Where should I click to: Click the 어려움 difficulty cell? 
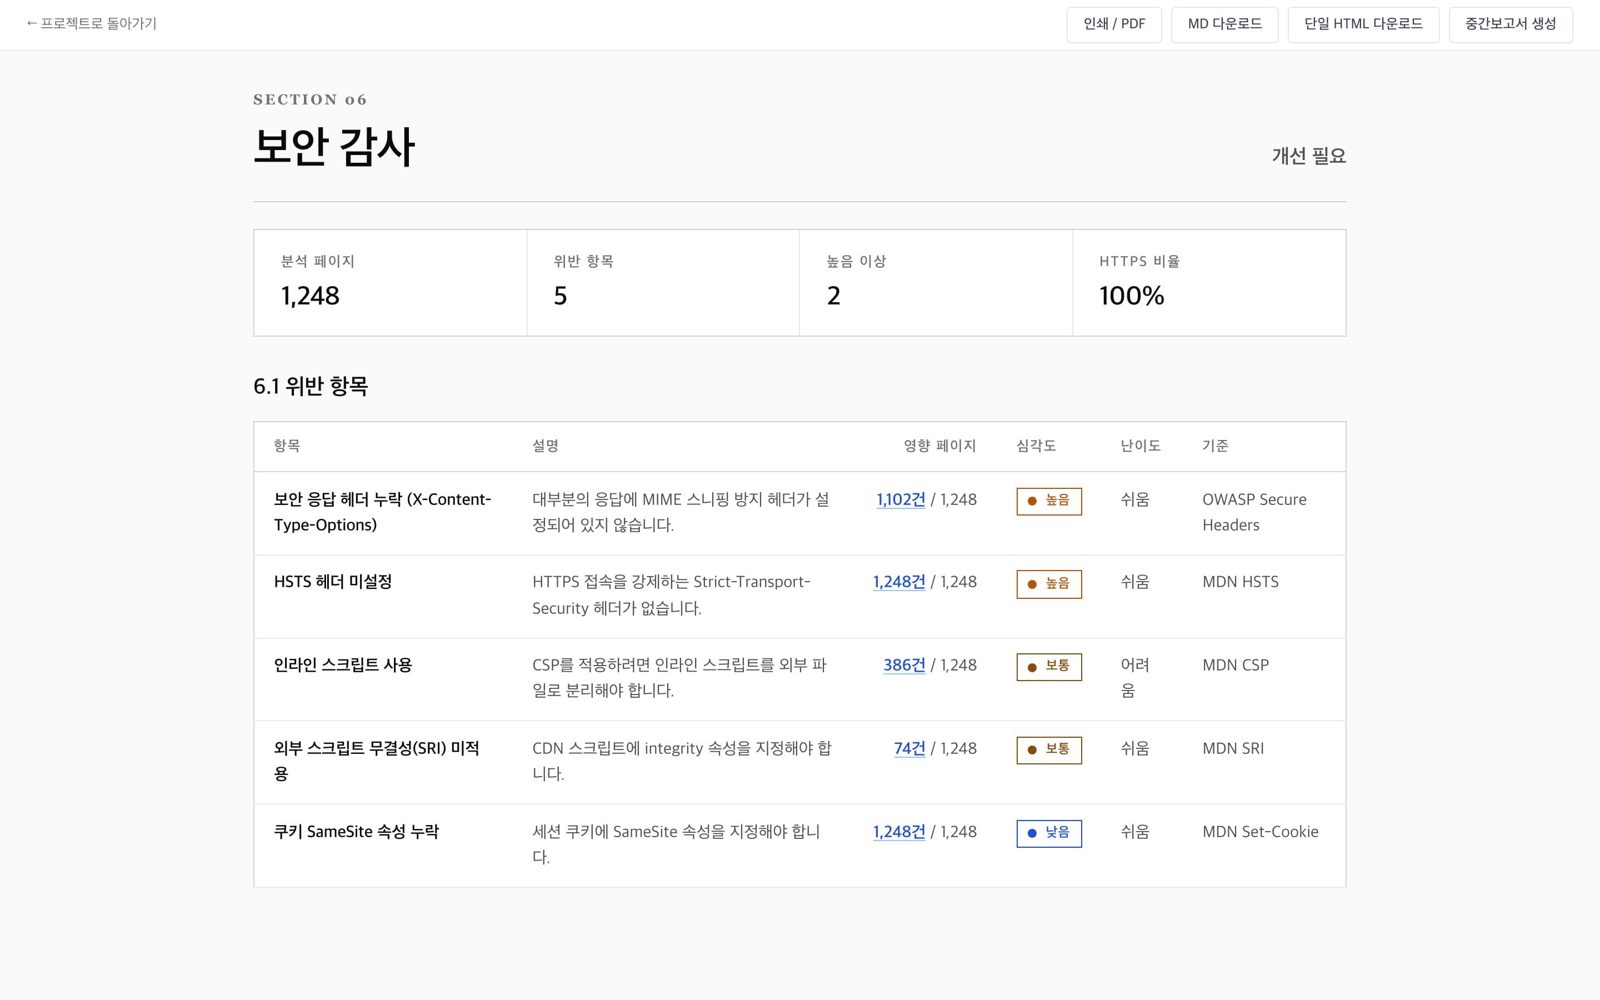pos(1135,678)
